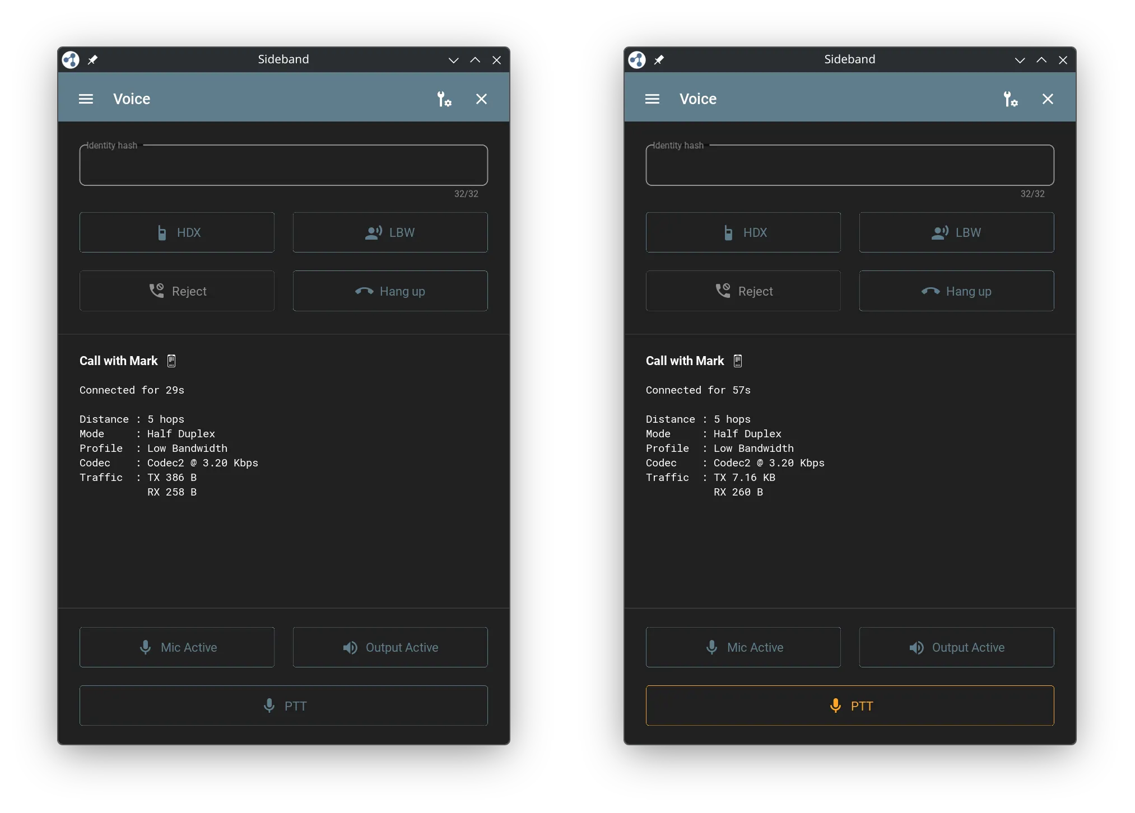
Task: Start LBW low bandwidth call in left window
Action: pyautogui.click(x=390, y=232)
